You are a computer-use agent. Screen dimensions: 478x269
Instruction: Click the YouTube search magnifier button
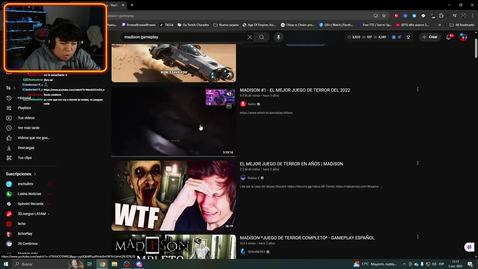261,37
